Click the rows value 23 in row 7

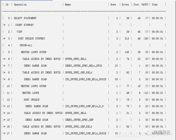tap(116, 66)
